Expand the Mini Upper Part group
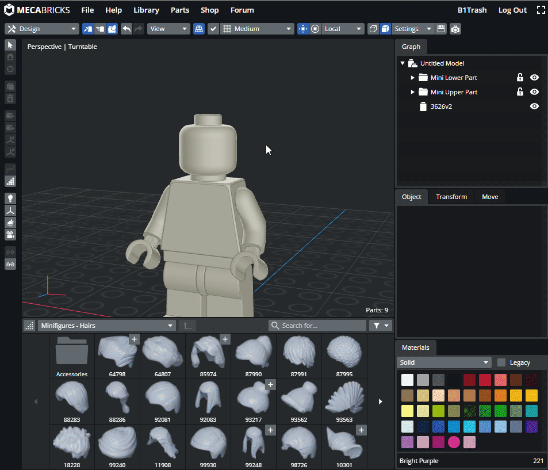This screenshot has height=470, width=548. [x=412, y=92]
